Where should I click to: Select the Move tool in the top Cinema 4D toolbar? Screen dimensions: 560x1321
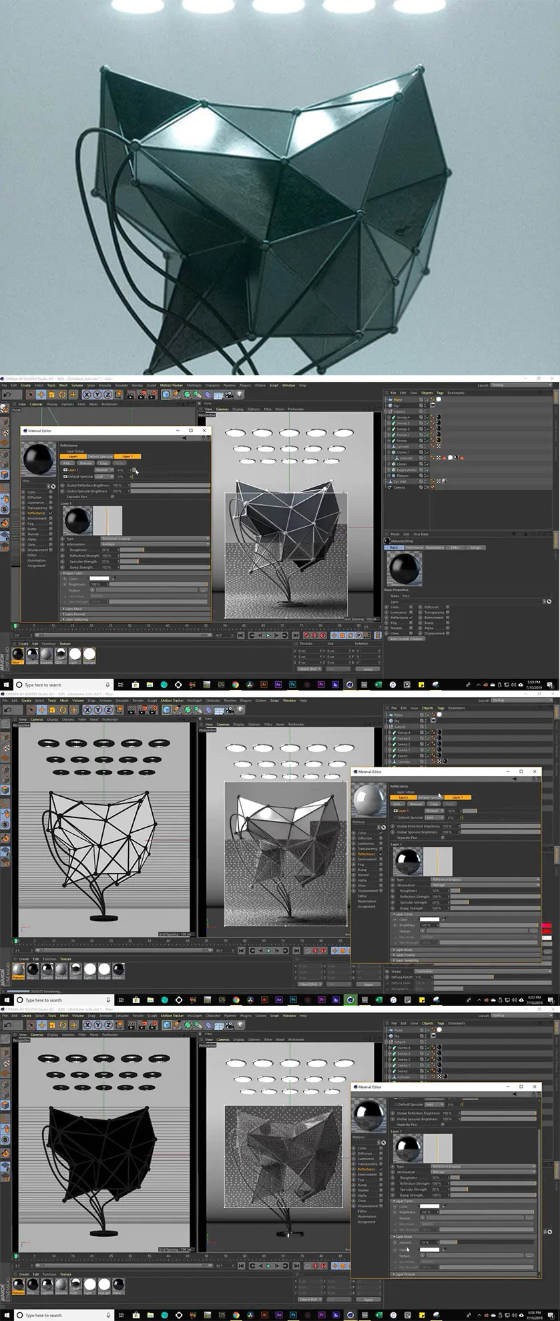point(40,395)
